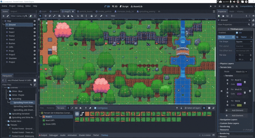Image resolution: width=255 pixels, height=138 pixels.
Task: Run the project with the play button
Action: (211, 6)
